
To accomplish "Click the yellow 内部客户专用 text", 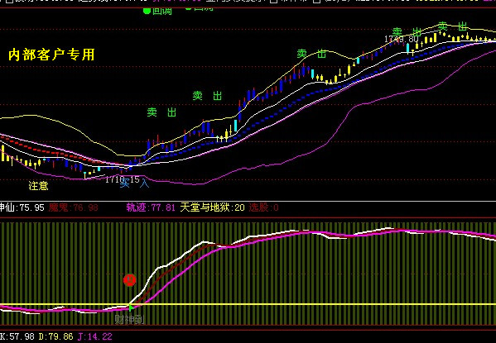I will tap(51, 55).
